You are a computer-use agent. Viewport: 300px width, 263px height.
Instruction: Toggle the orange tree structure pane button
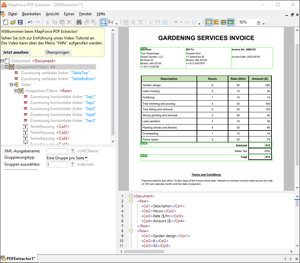(x=216, y=22)
